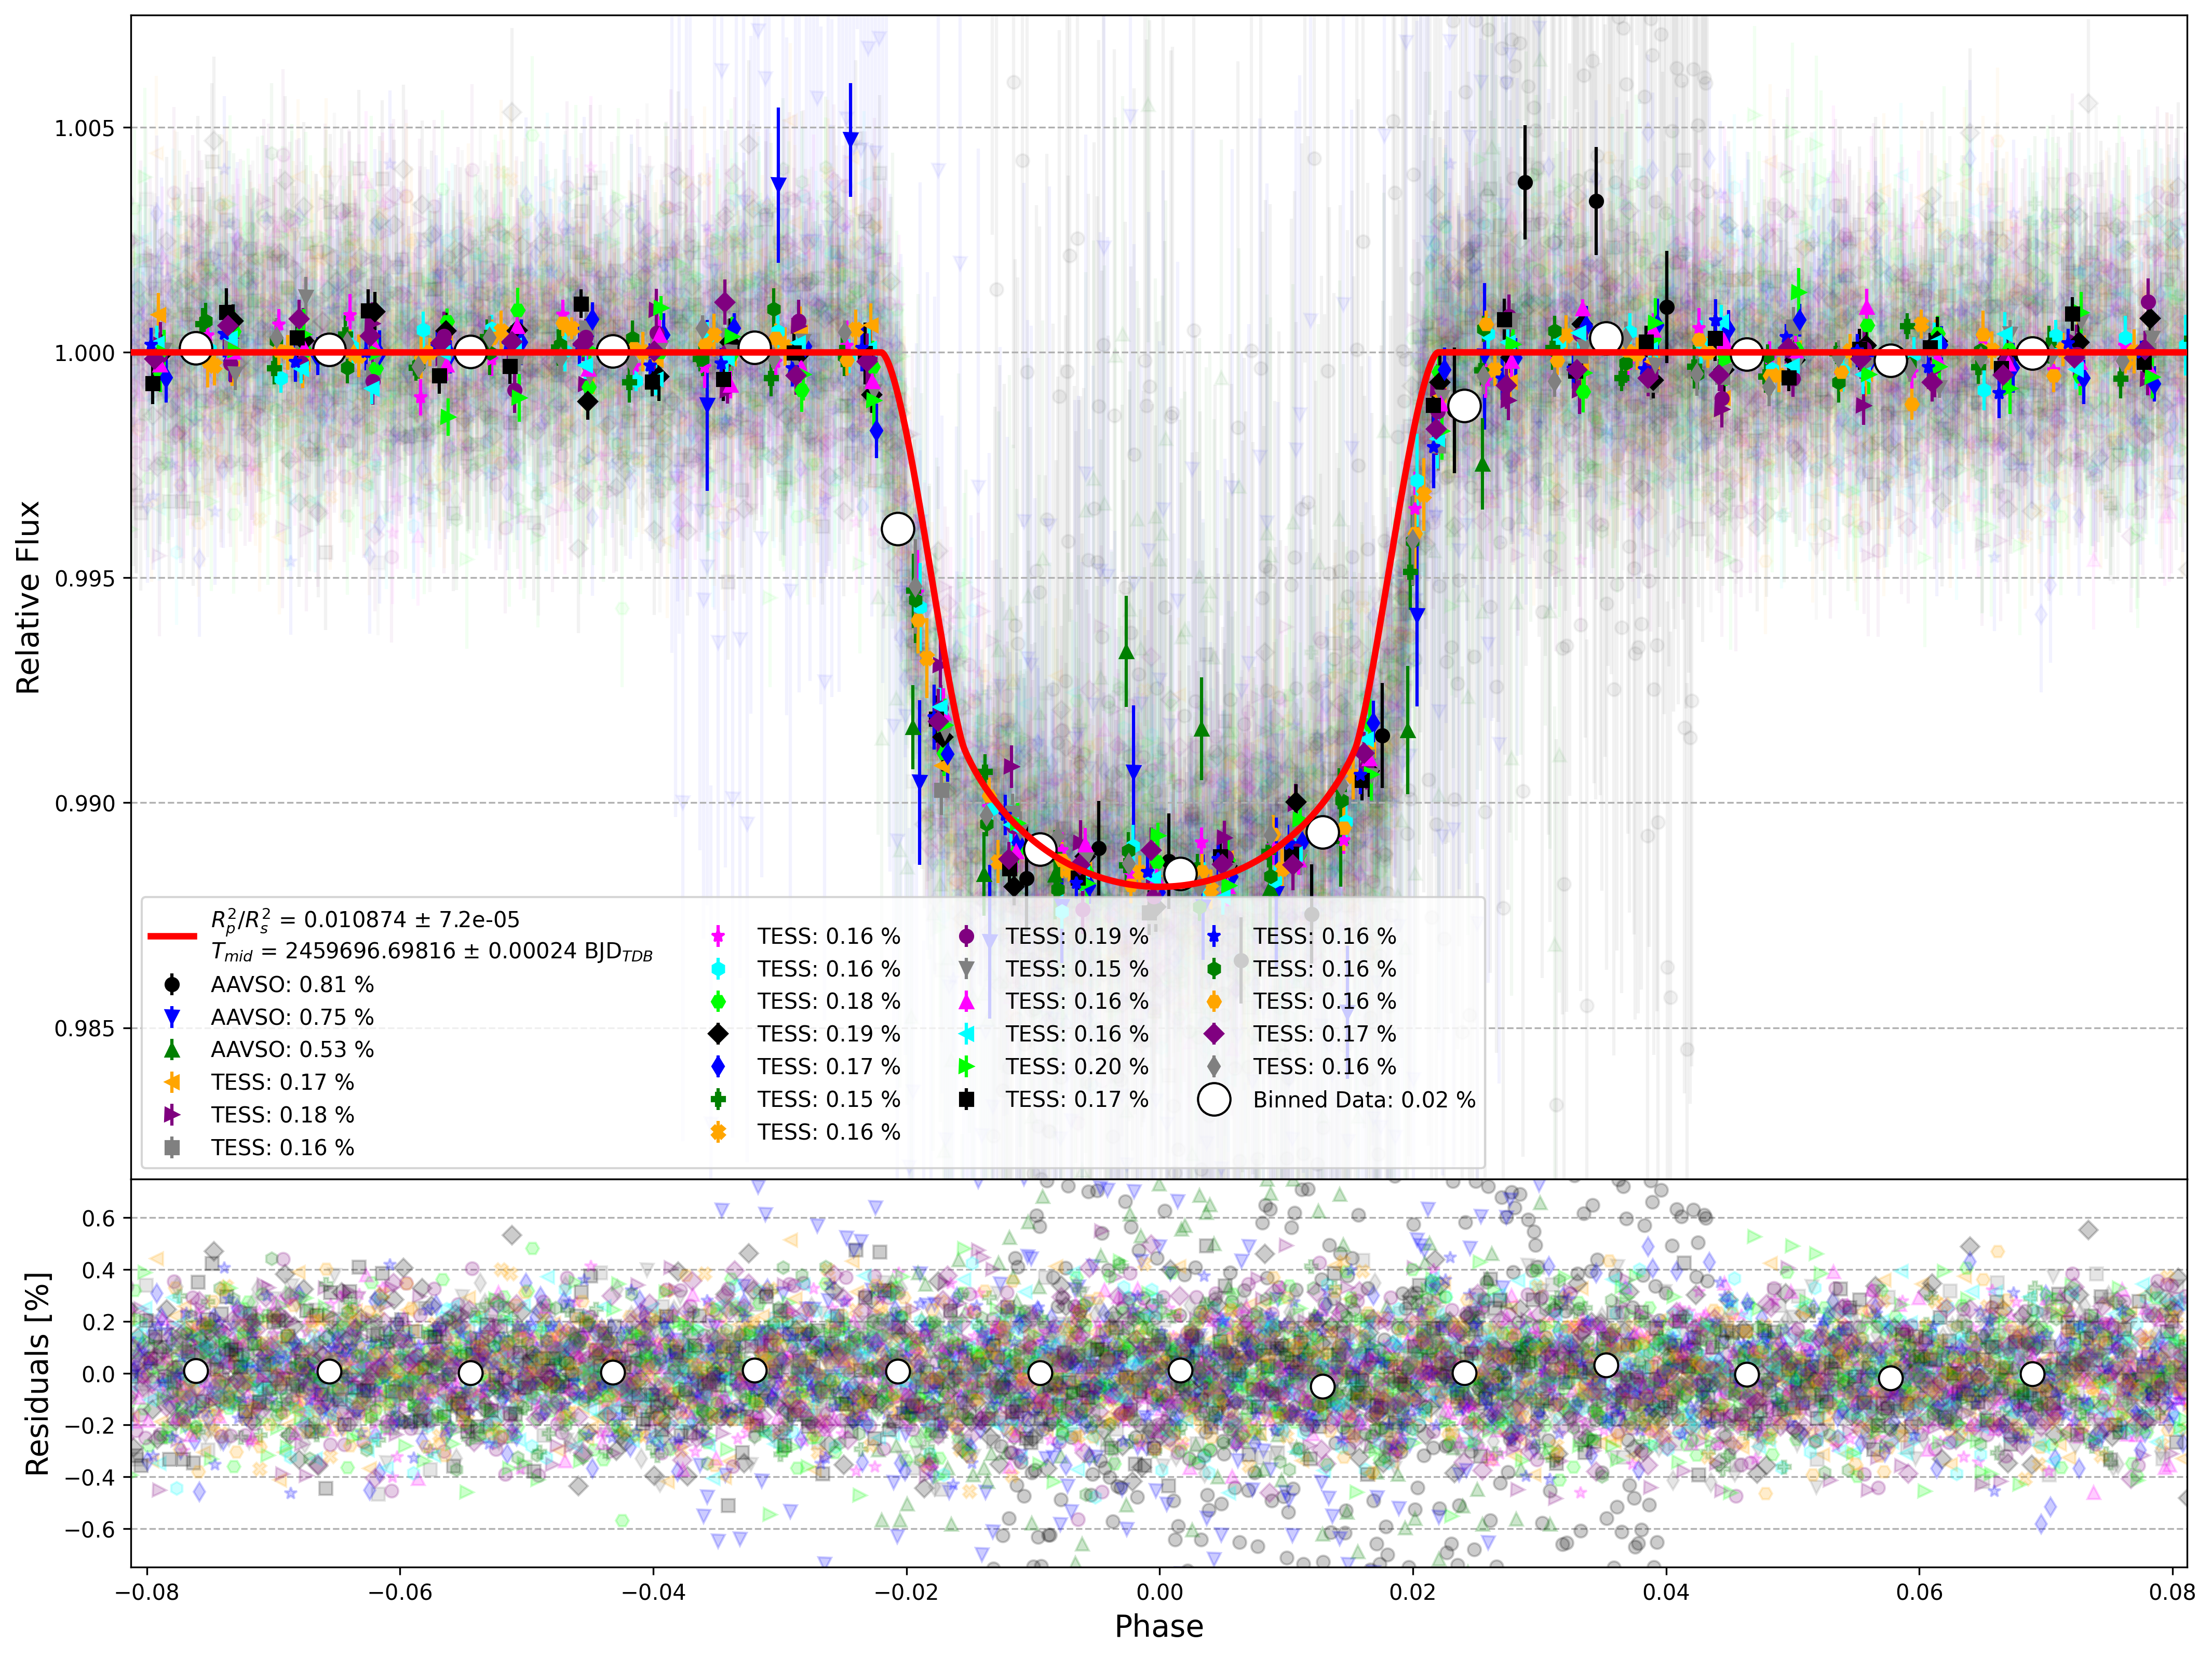The height and width of the screenshot is (1658, 2212).
Task: Click the "Residuals [%]" y-axis label
Action: coord(37,1374)
